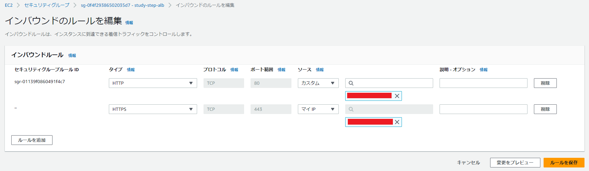The image size is (589, 171).
Task: Delete the HTTP rule with 削除 button
Action: (x=545, y=83)
